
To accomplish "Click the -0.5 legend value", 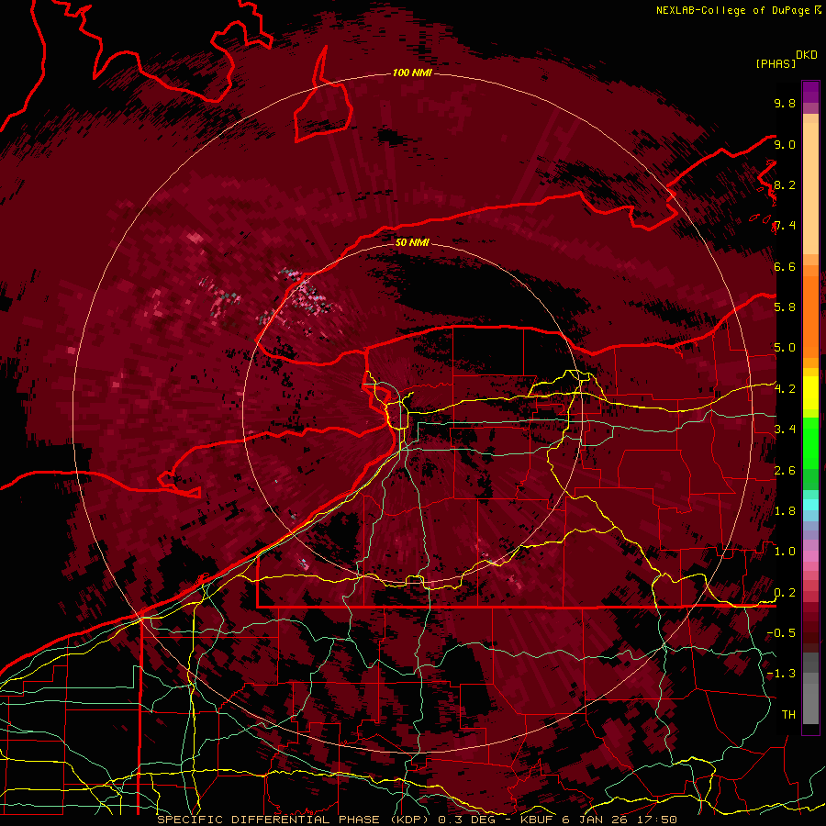I will click(x=781, y=632).
